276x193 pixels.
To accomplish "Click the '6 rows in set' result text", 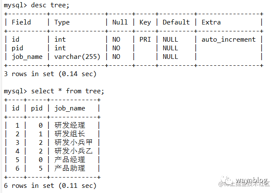I will coord(29,186).
